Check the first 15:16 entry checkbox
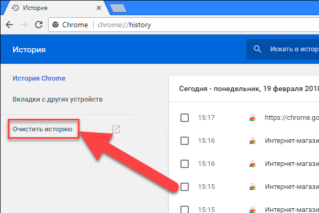The image size is (319, 213). tap(185, 140)
